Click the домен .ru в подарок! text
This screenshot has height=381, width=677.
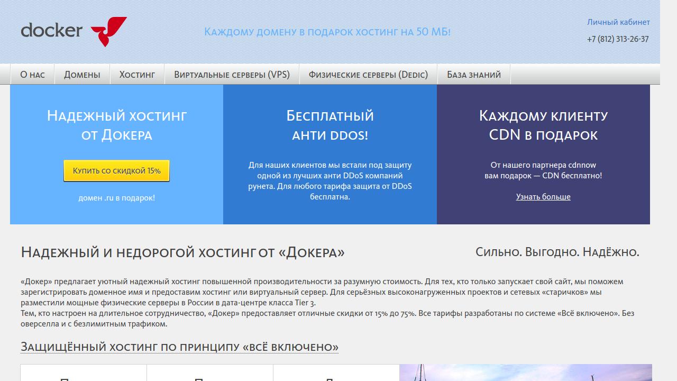117,198
